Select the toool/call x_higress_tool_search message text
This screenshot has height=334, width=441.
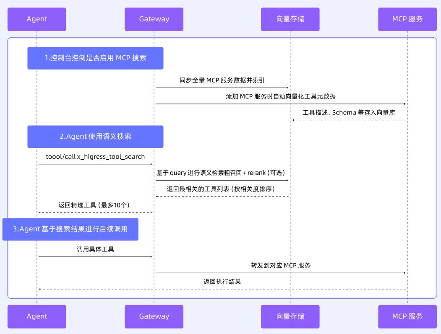95,157
